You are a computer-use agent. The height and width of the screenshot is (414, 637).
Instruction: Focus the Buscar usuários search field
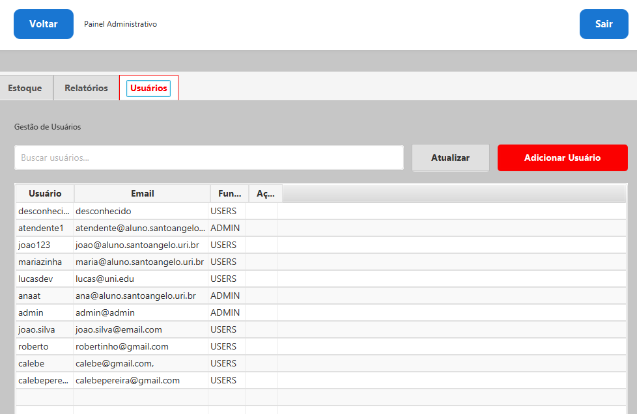[x=208, y=158]
